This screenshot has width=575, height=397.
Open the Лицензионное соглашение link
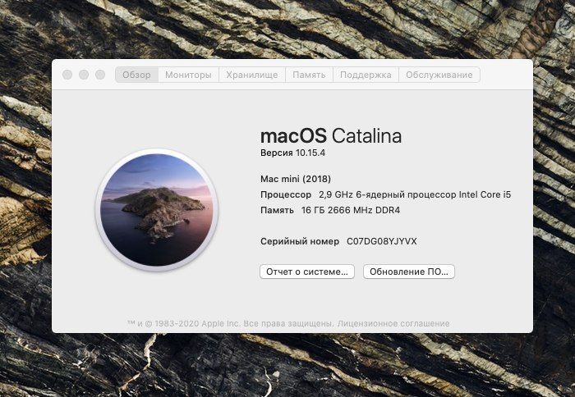tap(393, 324)
